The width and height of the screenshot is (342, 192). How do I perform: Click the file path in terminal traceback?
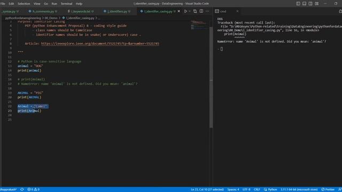279,28
